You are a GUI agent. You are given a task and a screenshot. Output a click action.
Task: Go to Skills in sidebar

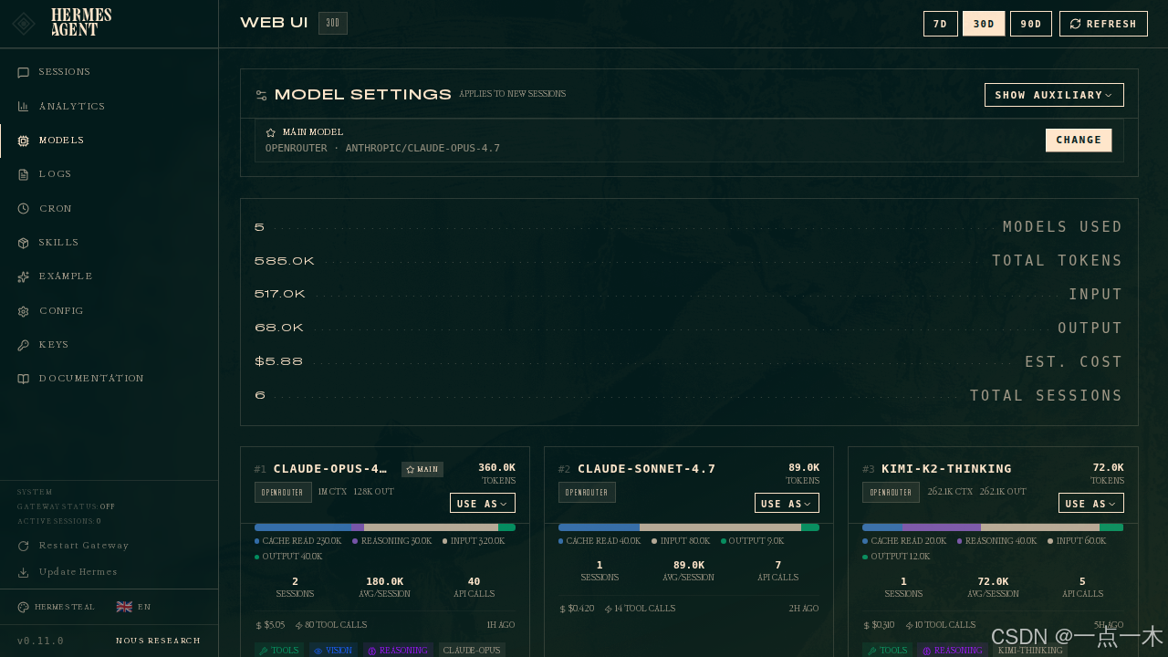point(109,243)
